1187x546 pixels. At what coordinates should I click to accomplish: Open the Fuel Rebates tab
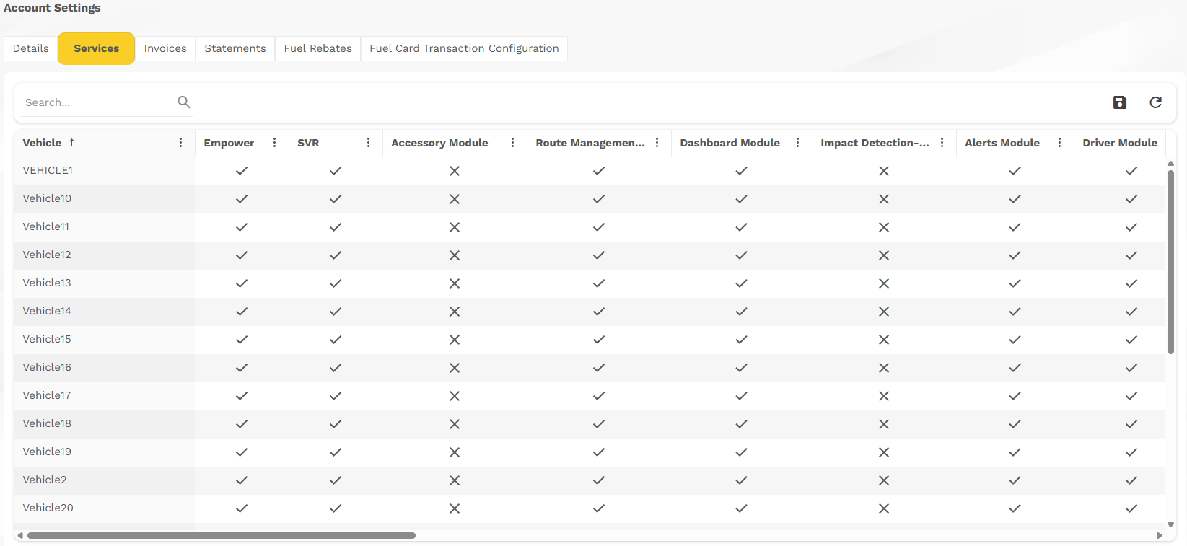(317, 48)
